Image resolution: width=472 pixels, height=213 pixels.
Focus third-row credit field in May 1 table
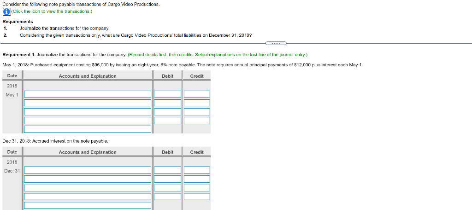coord(197,112)
